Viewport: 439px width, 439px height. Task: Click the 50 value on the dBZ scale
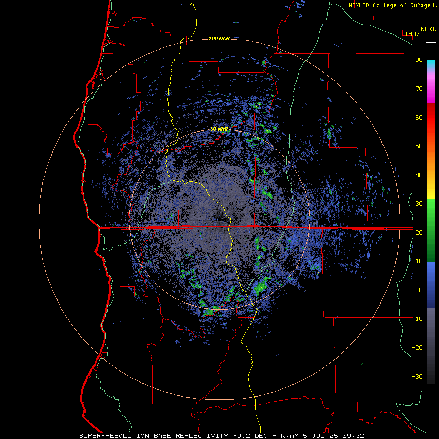click(x=419, y=146)
